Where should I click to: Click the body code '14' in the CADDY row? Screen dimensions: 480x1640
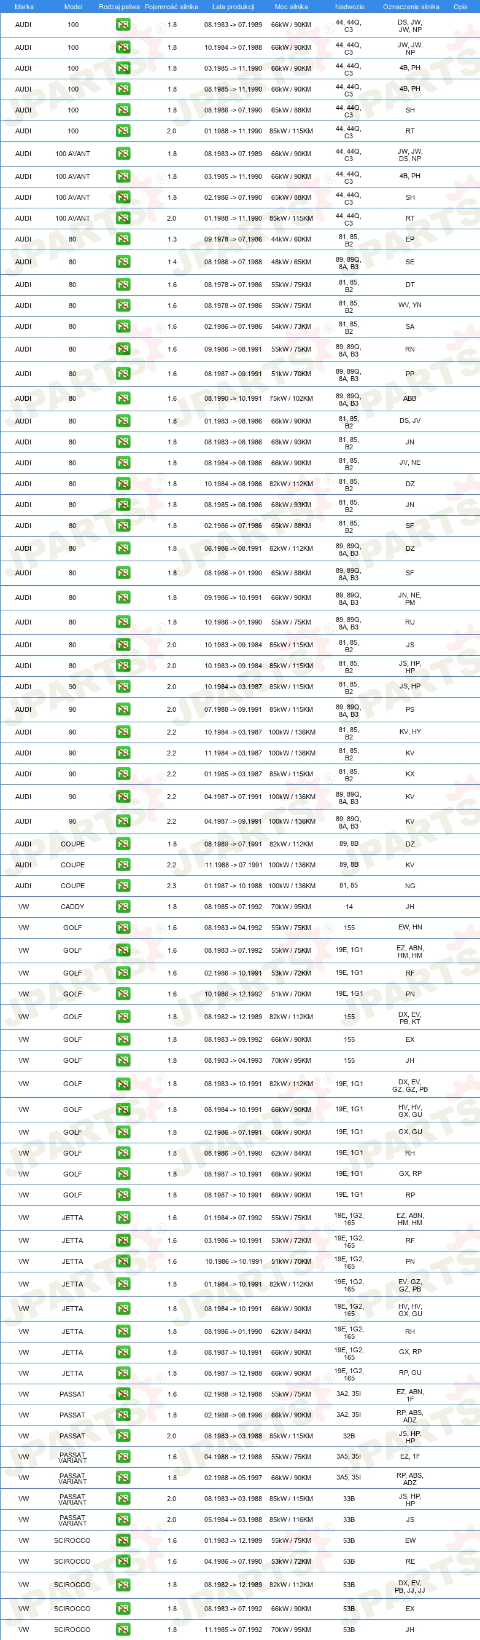349,907
